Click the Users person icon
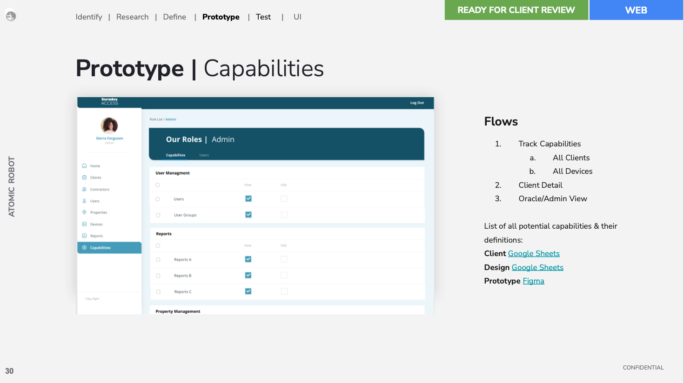Screen dimensions: 684x383 coord(84,201)
